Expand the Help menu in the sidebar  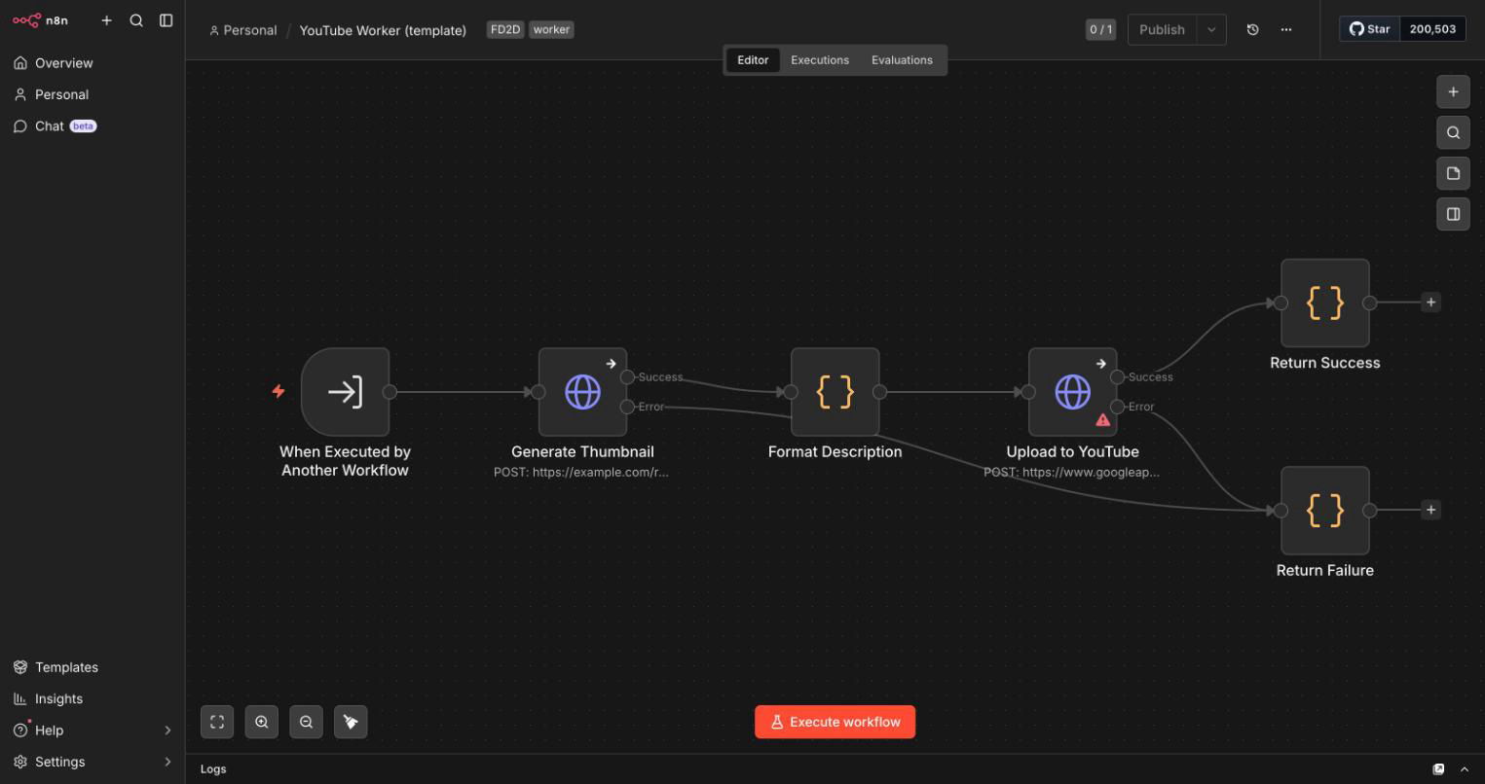pos(93,731)
